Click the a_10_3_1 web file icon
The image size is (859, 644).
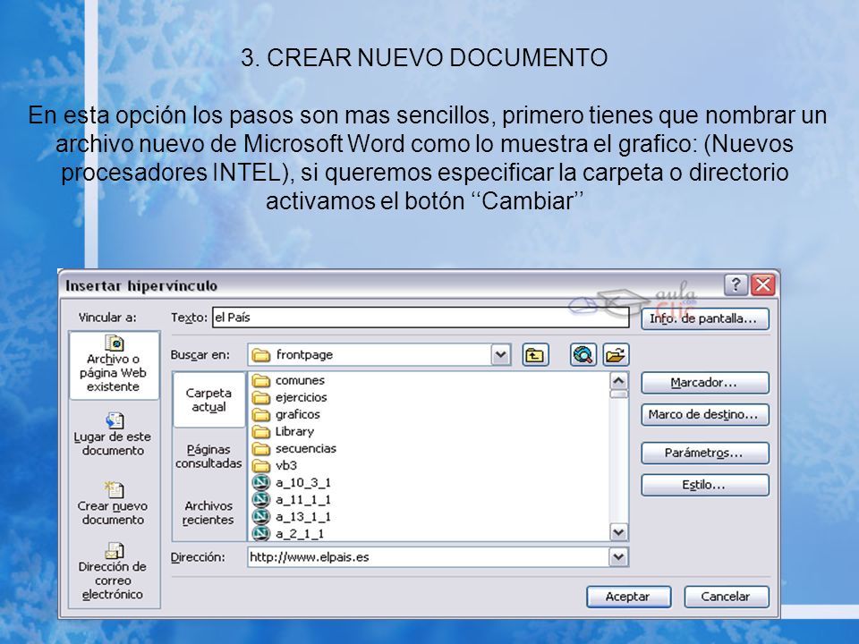[261, 482]
